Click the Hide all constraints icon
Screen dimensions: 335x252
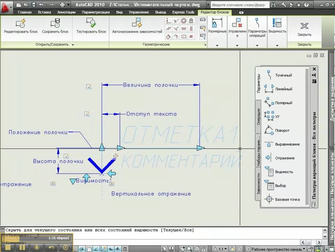point(202,36)
